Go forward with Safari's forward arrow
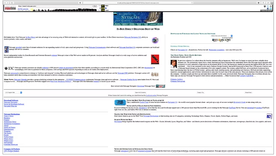Screen dimensions: 276x156 tap(8, 3)
